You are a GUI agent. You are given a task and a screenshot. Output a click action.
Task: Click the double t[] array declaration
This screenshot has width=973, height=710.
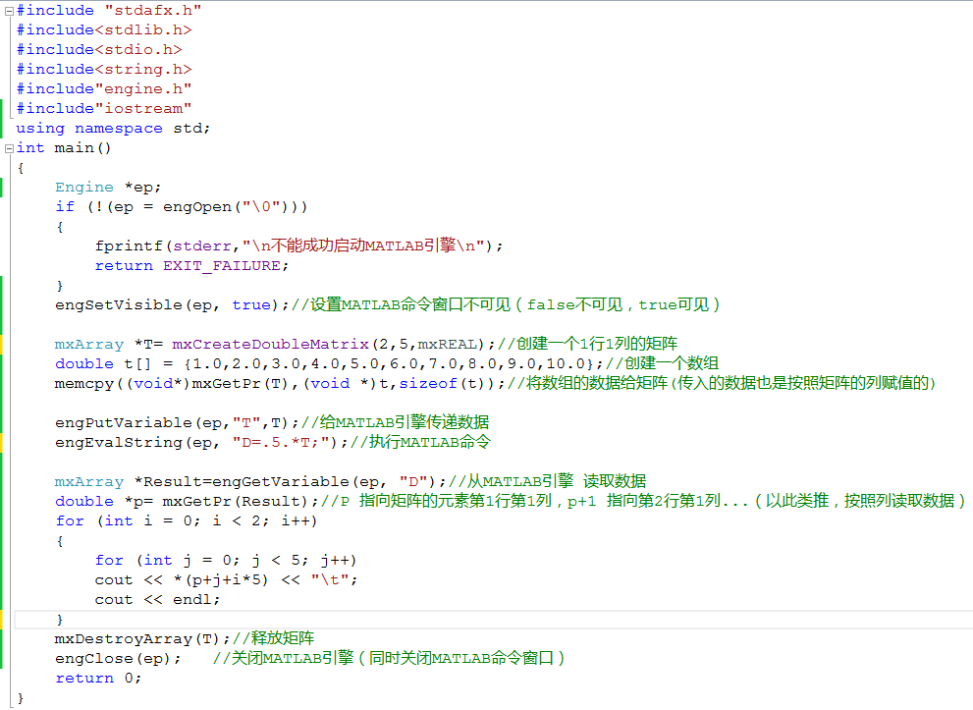(387, 363)
